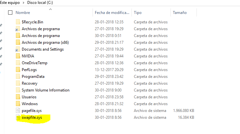Sort by Fecha de modificación column
240x134 pixels.
click(x=112, y=13)
